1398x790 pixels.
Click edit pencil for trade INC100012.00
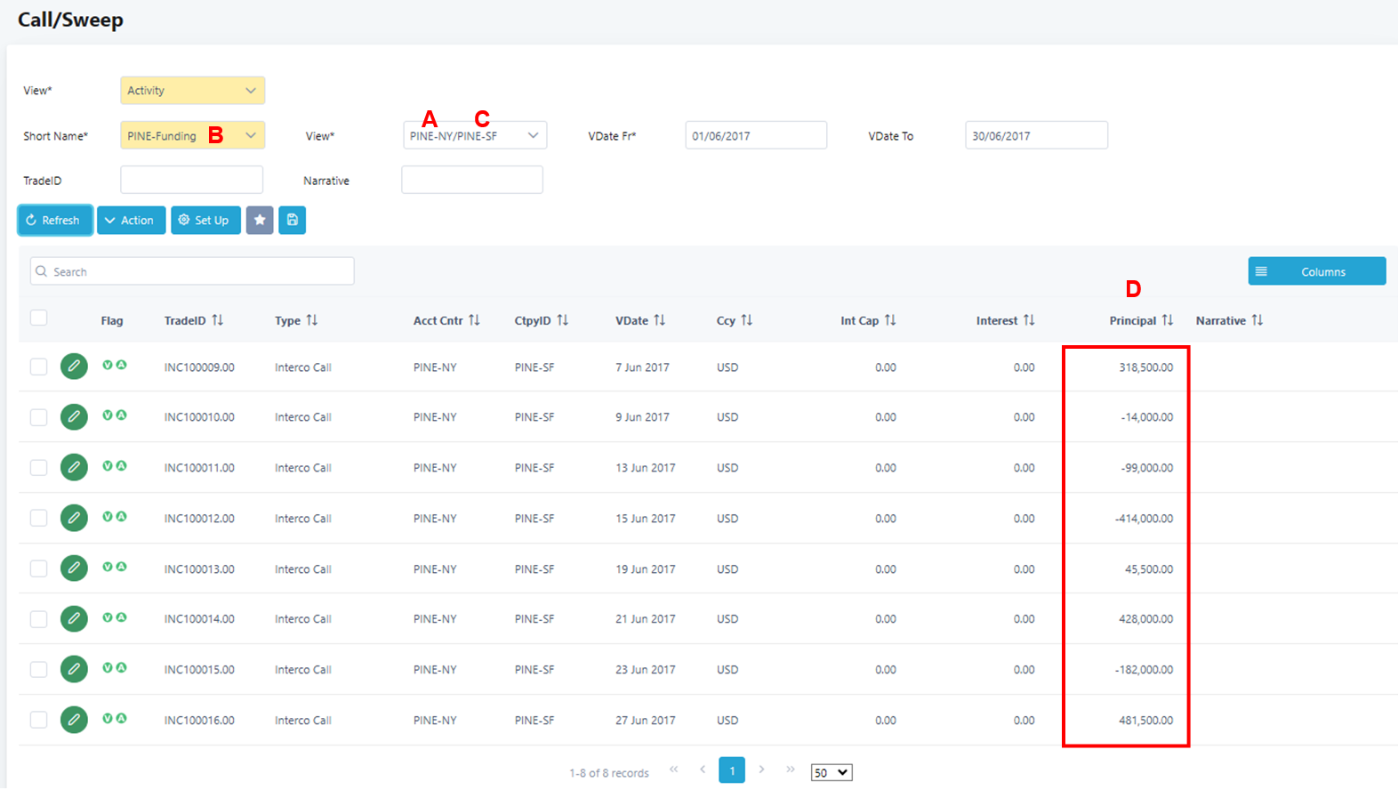74,518
